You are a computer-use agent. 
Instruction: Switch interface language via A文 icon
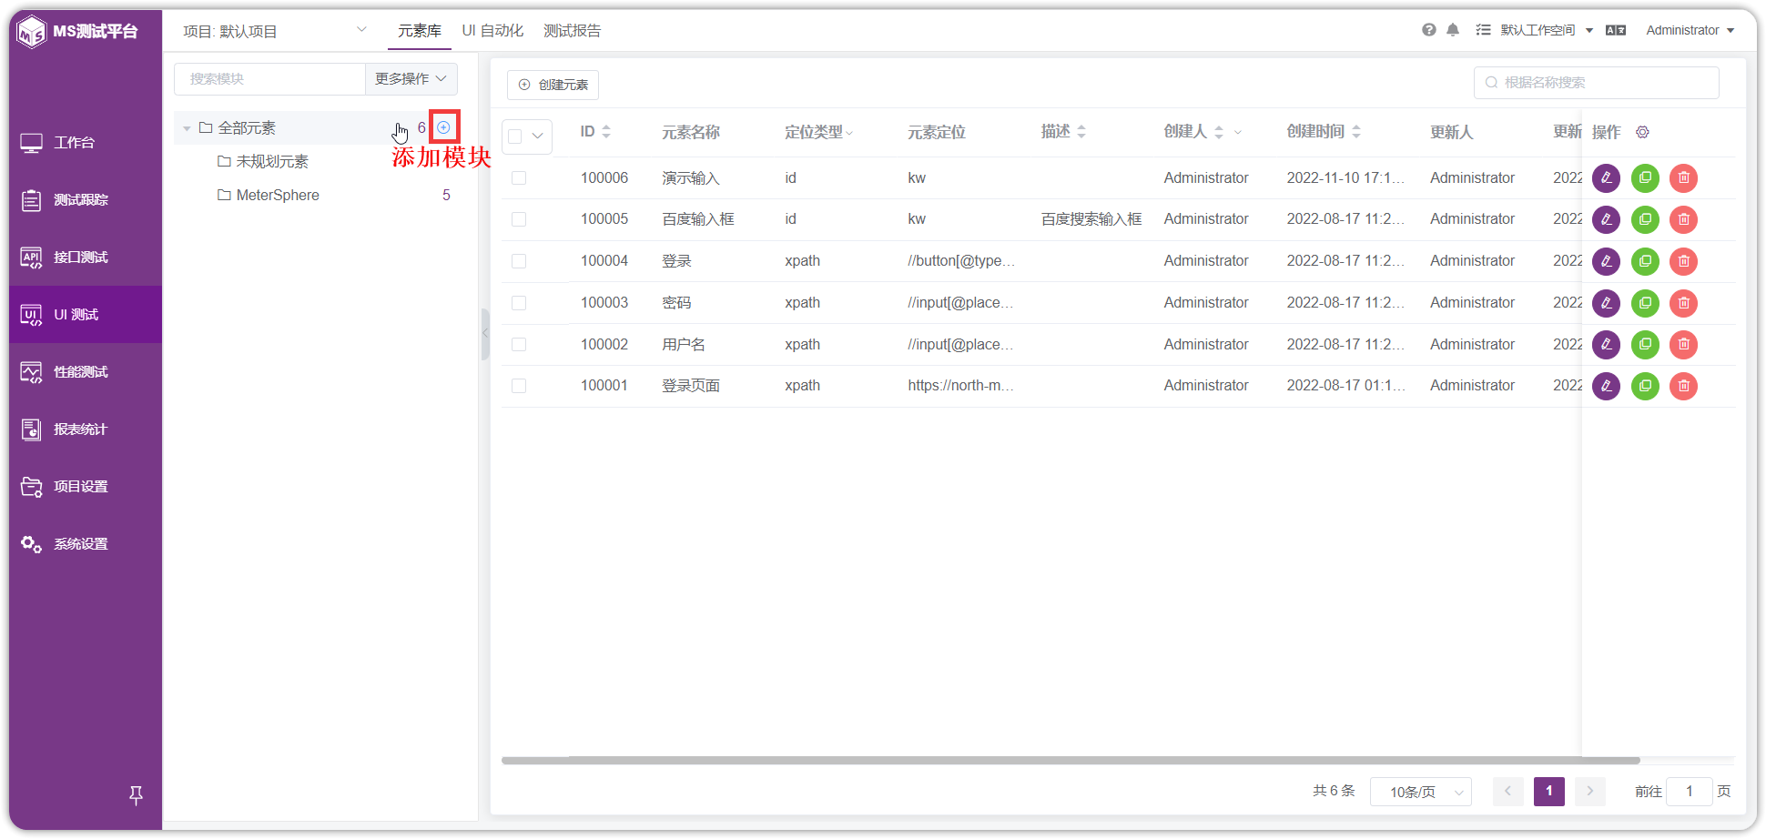point(1616,29)
